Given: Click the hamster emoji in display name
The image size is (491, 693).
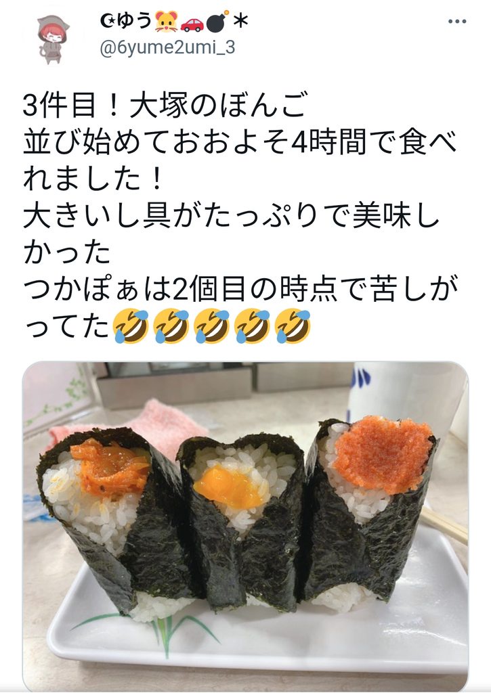Looking at the screenshot, I should (x=167, y=22).
